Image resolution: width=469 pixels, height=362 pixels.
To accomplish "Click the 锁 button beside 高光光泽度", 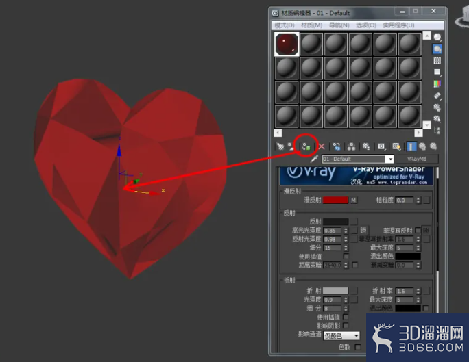I will coord(363,231).
